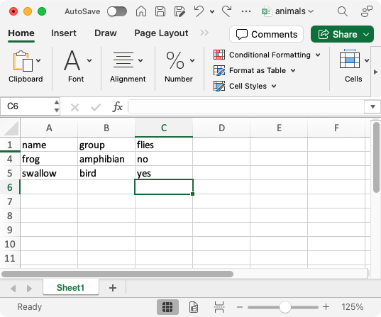Switch to Page Layout view icon
This screenshot has width=381, height=317.
click(x=194, y=307)
